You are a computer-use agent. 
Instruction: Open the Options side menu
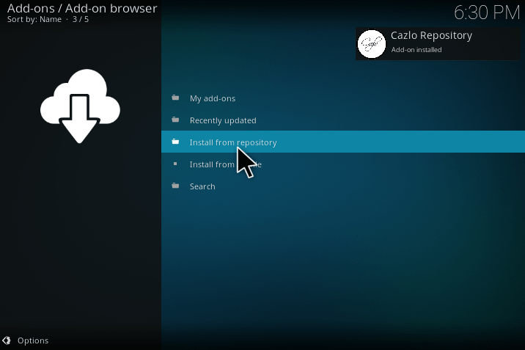point(25,340)
